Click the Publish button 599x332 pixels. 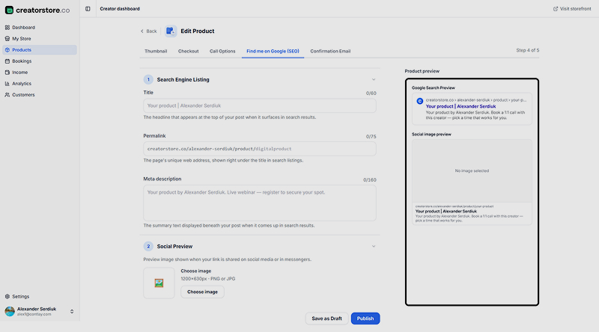(365, 319)
